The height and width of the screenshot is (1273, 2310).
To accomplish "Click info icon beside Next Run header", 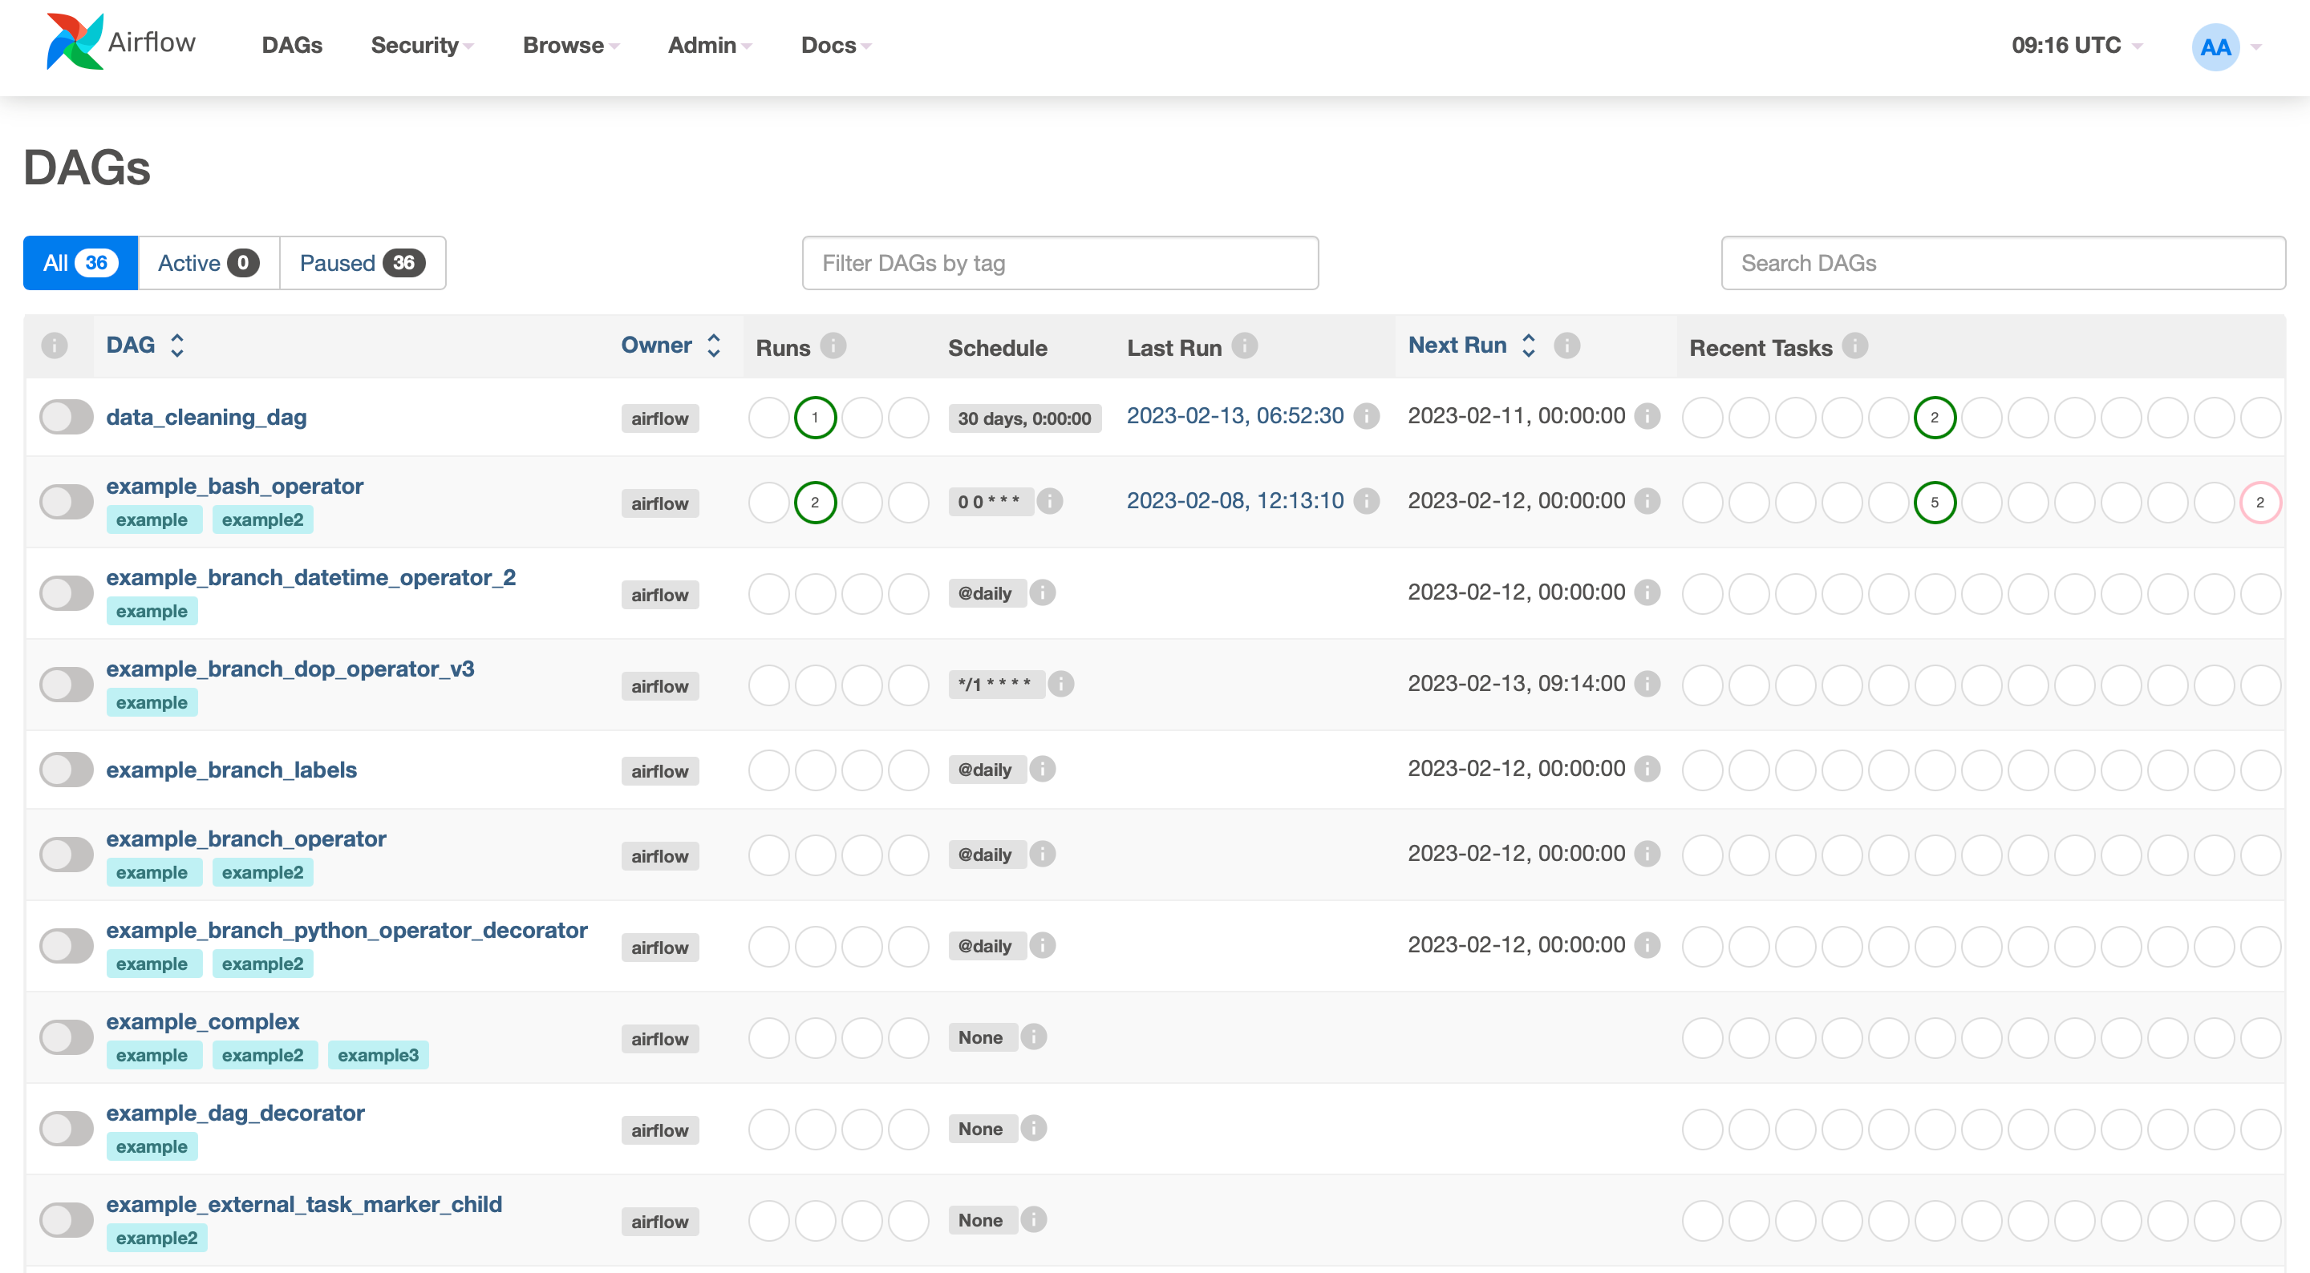I will click(x=1566, y=346).
